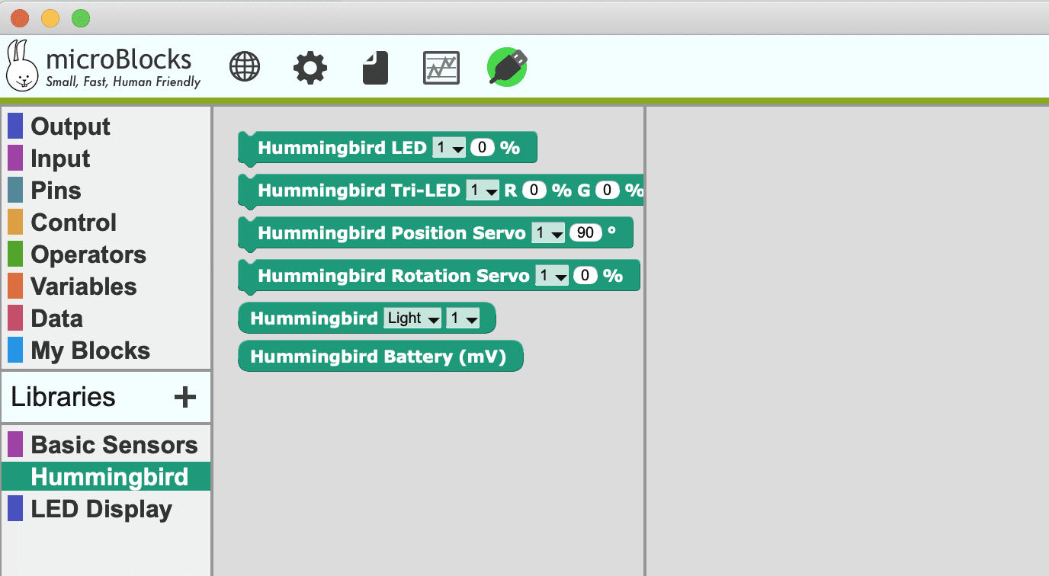Select the Basic Sensors library
Viewport: 1049px width, 576px height.
coord(114,445)
